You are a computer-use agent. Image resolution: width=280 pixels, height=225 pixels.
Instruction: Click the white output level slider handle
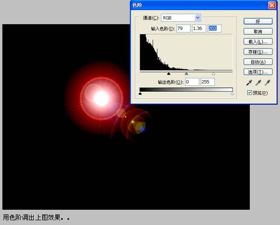tap(232, 93)
